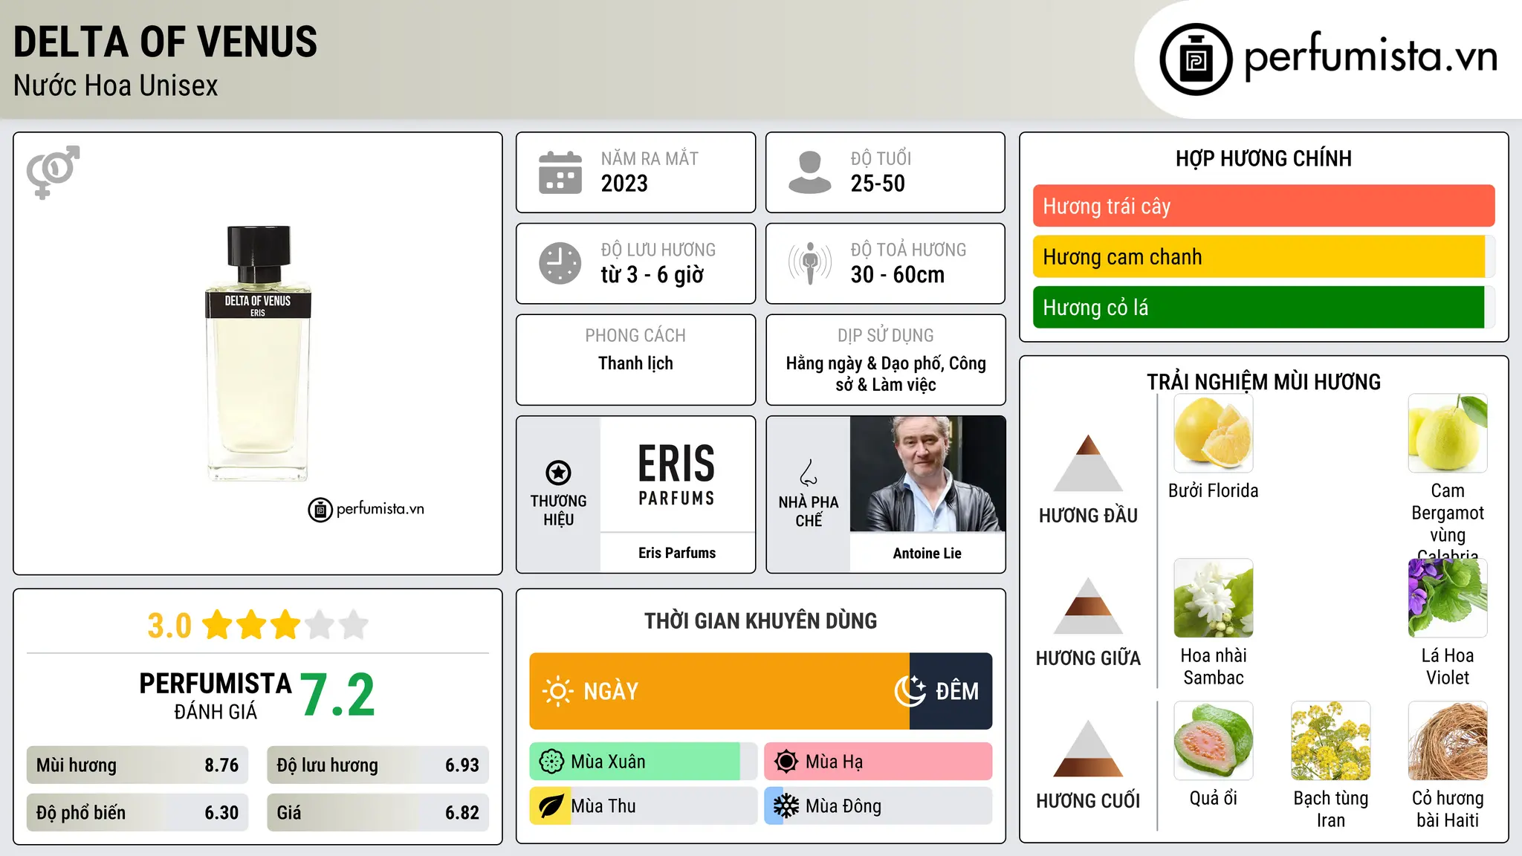Click the first gold rating star
The image size is (1522, 856).
[218, 625]
